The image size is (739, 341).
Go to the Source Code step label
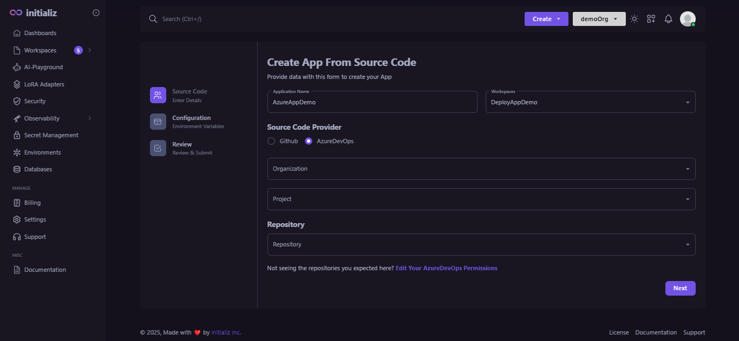click(189, 91)
